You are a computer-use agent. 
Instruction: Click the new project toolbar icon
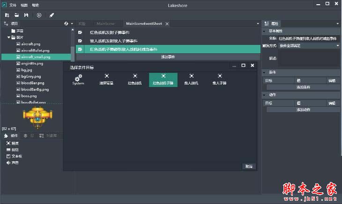pos(7,15)
